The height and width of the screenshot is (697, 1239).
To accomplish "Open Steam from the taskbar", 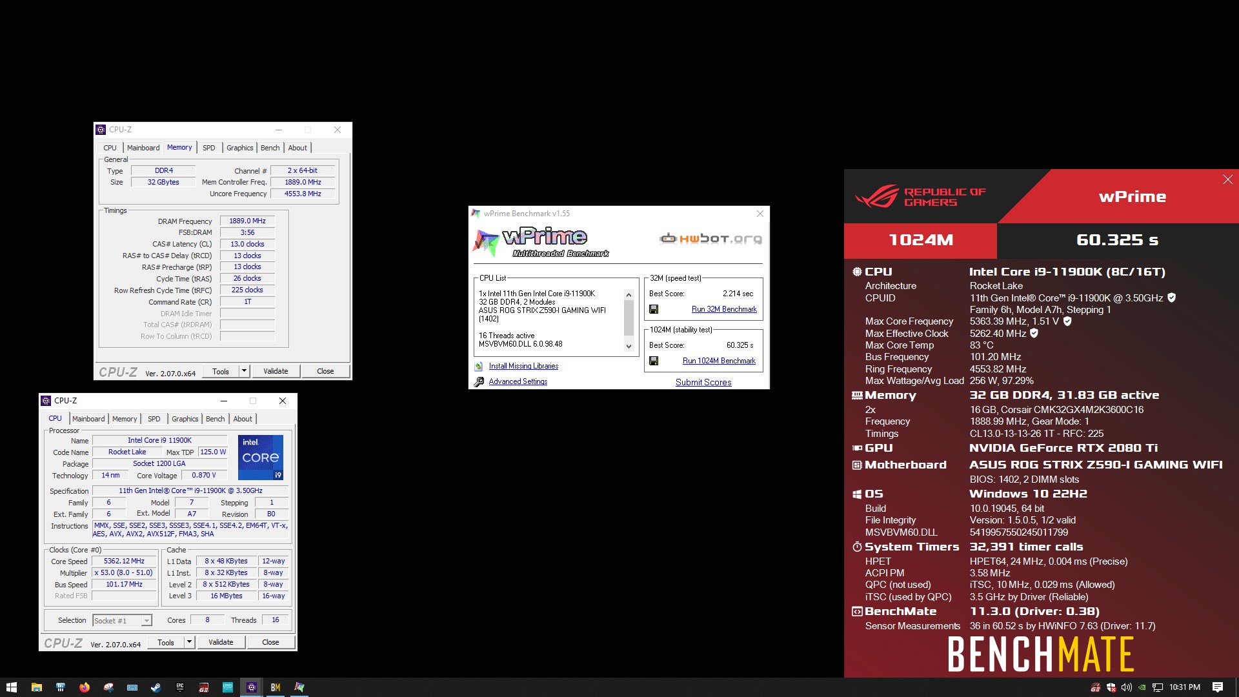I will point(156,687).
